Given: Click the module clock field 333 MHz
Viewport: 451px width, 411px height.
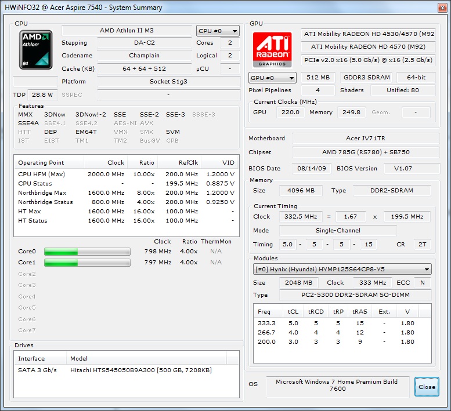Looking at the screenshot, I should pyautogui.click(x=373, y=283).
